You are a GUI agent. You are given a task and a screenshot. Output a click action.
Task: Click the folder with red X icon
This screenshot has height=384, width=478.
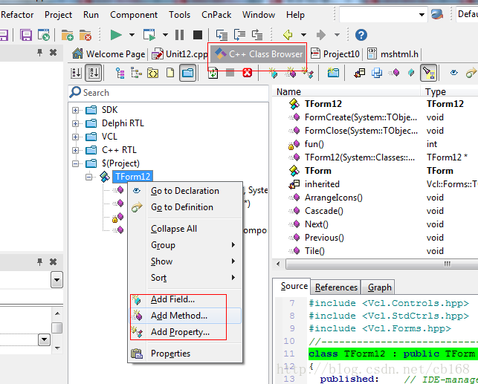pos(85,35)
